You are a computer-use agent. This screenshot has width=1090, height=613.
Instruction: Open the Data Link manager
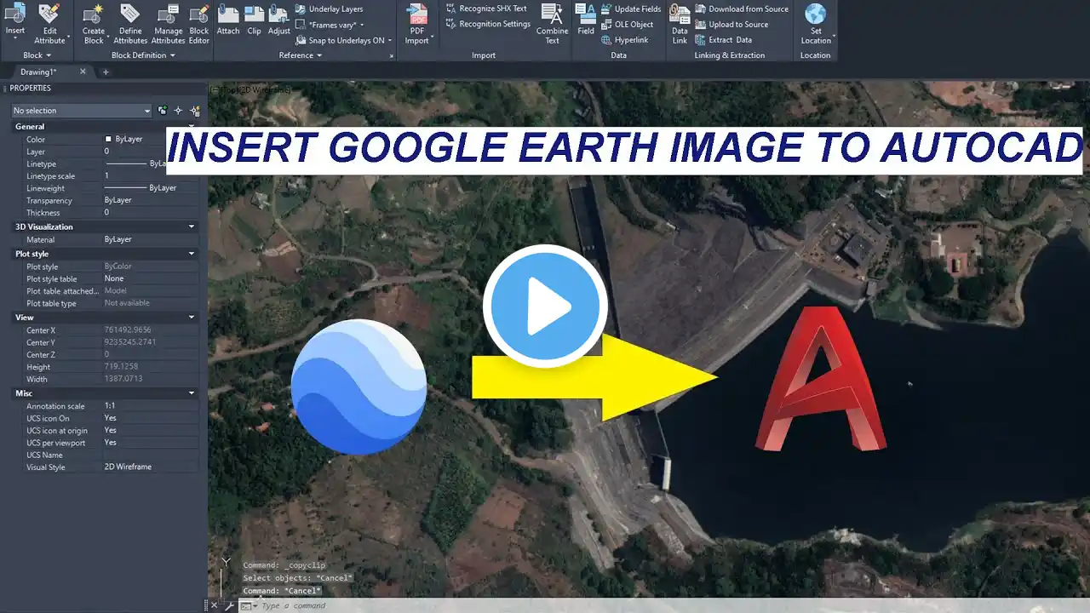680,23
